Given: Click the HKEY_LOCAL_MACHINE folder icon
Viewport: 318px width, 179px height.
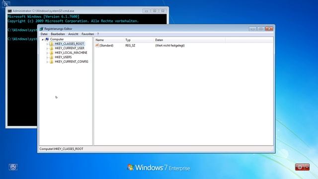Looking at the screenshot, I should (52, 53).
